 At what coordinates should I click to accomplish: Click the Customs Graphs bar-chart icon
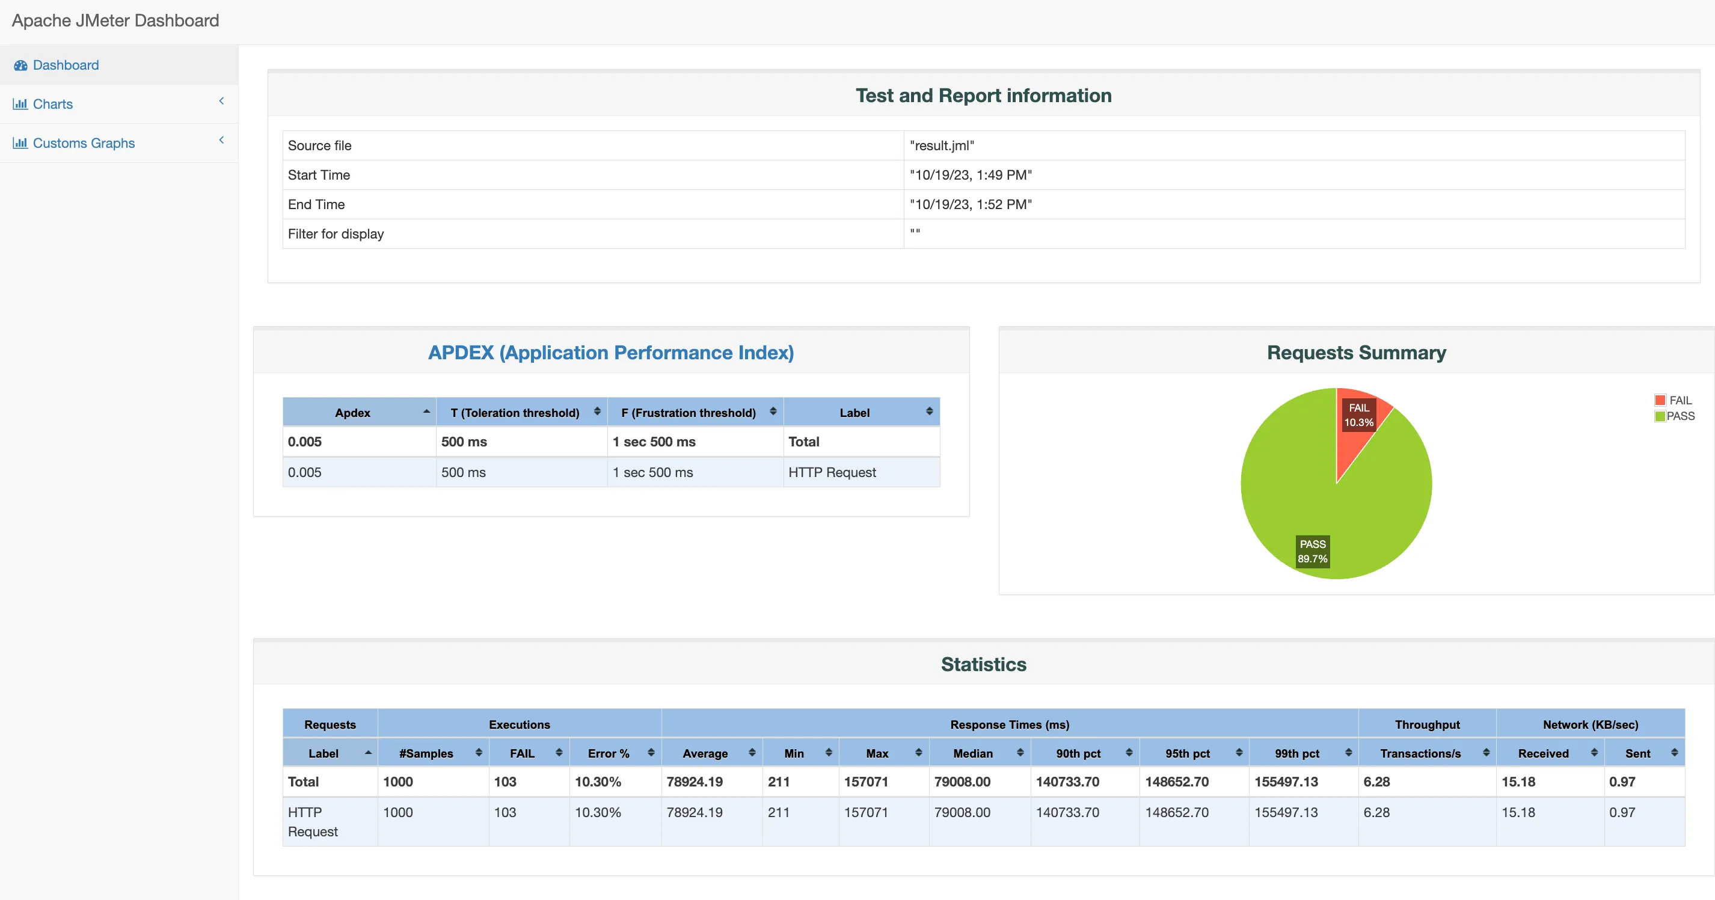click(x=20, y=143)
